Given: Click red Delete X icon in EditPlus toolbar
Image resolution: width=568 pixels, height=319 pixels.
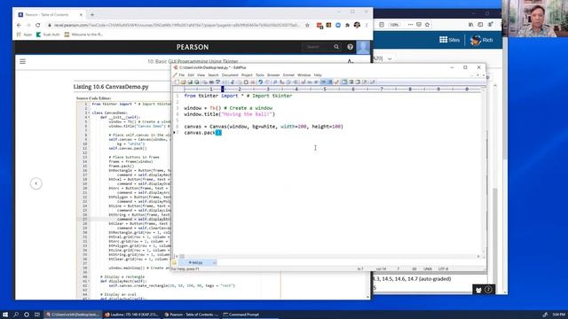Looking at the screenshot, I should (253, 82).
